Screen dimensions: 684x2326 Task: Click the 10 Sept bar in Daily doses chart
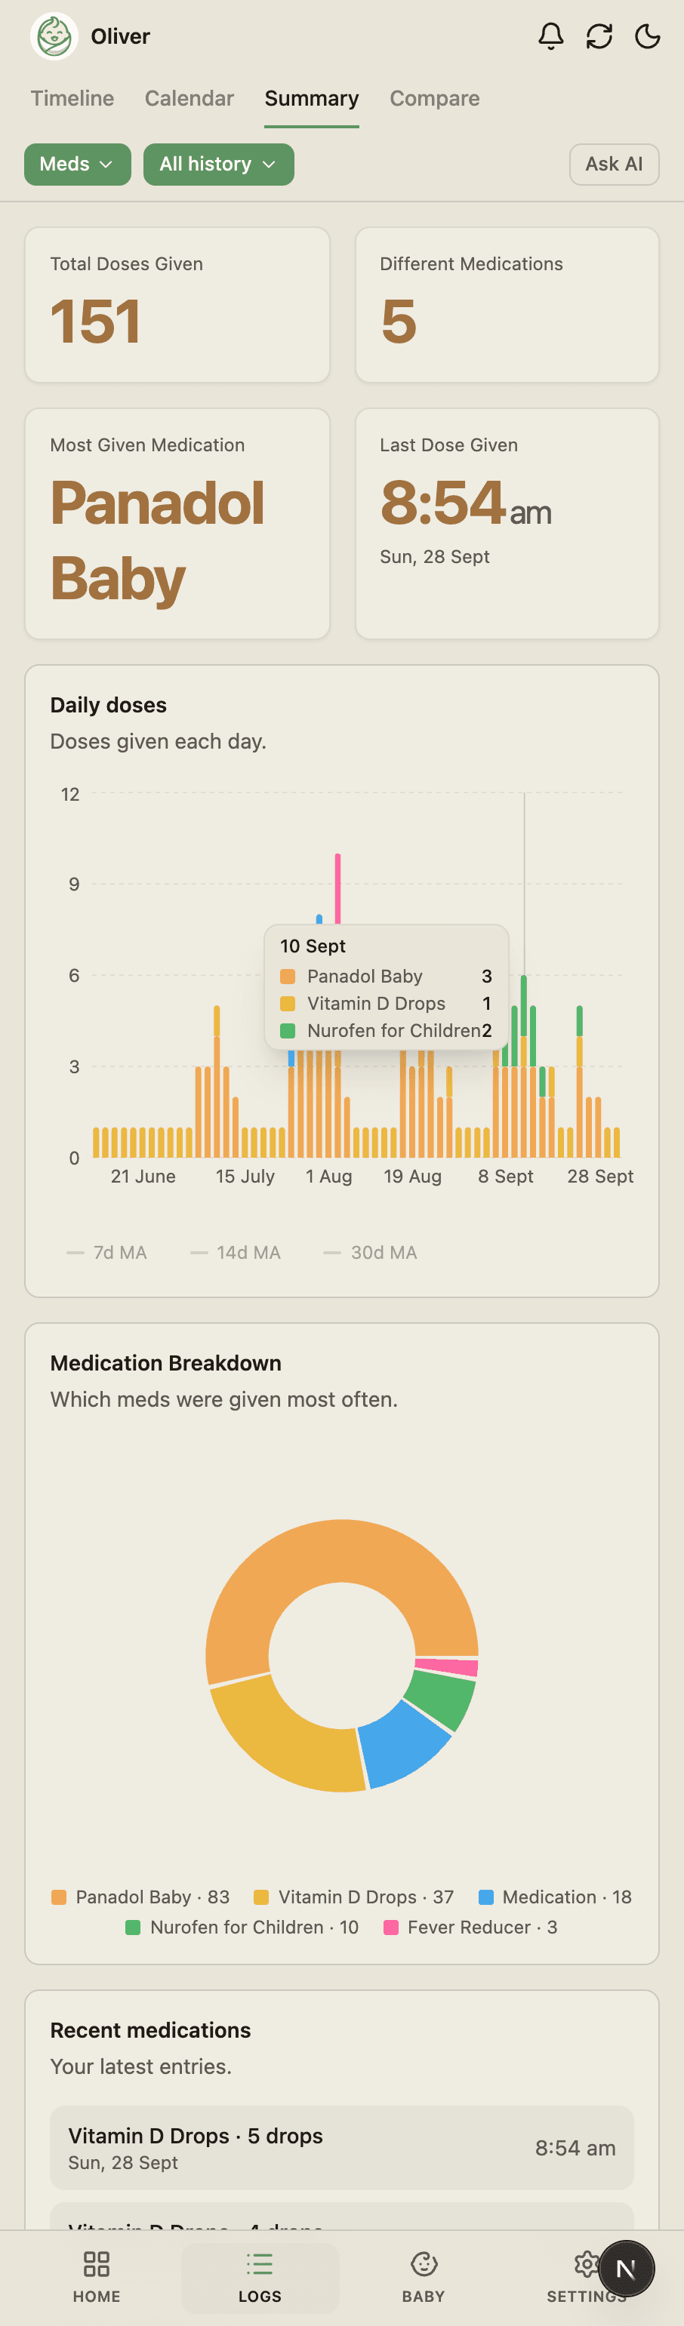[524, 1084]
